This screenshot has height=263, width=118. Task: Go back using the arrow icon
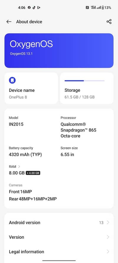[9, 22]
